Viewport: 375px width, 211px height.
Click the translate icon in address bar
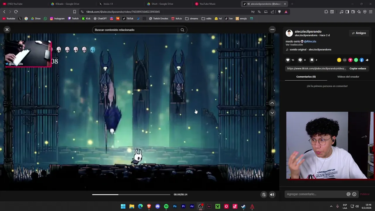[x=259, y=12]
